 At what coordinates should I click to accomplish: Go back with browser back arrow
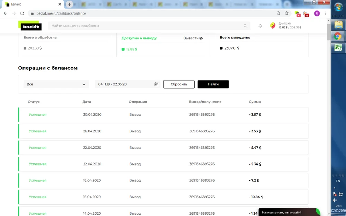tap(6, 13)
